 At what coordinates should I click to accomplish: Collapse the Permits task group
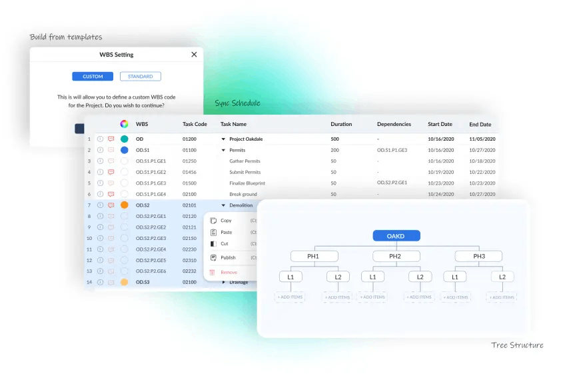click(x=223, y=150)
